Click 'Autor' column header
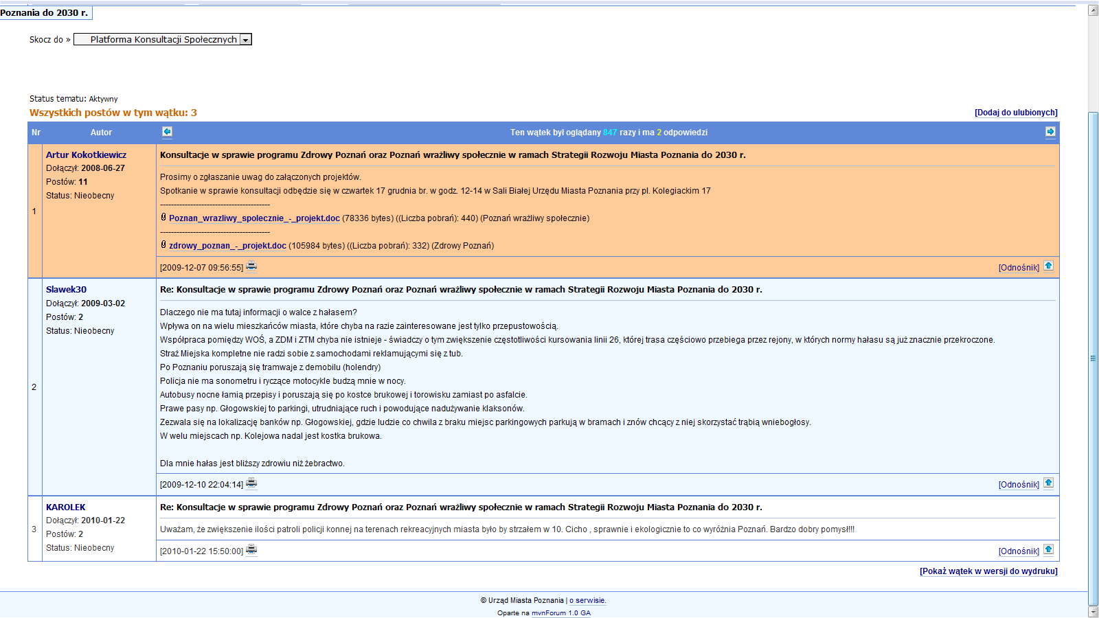This screenshot has height=618, width=1099. [x=101, y=133]
